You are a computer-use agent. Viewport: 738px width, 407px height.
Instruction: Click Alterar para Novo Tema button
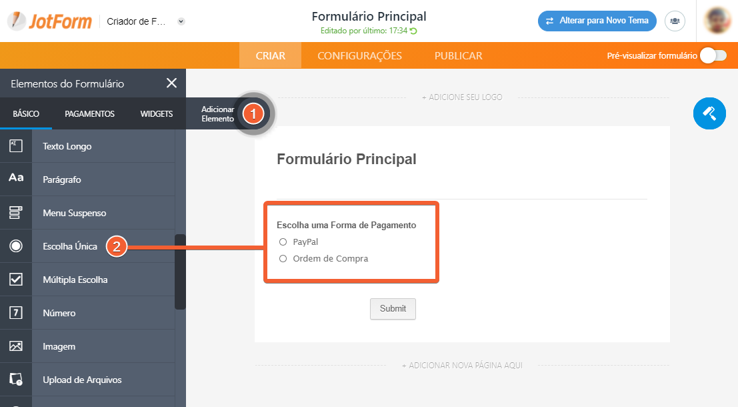point(597,21)
